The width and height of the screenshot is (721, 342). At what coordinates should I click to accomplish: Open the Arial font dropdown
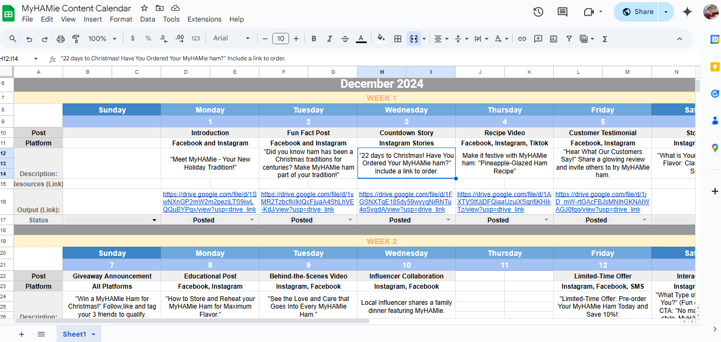click(x=231, y=39)
